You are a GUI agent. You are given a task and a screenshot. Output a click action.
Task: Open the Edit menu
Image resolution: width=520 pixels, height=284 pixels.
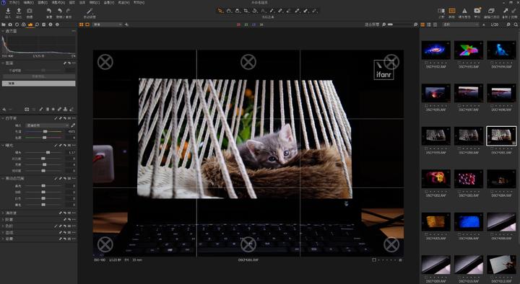coord(28,2)
